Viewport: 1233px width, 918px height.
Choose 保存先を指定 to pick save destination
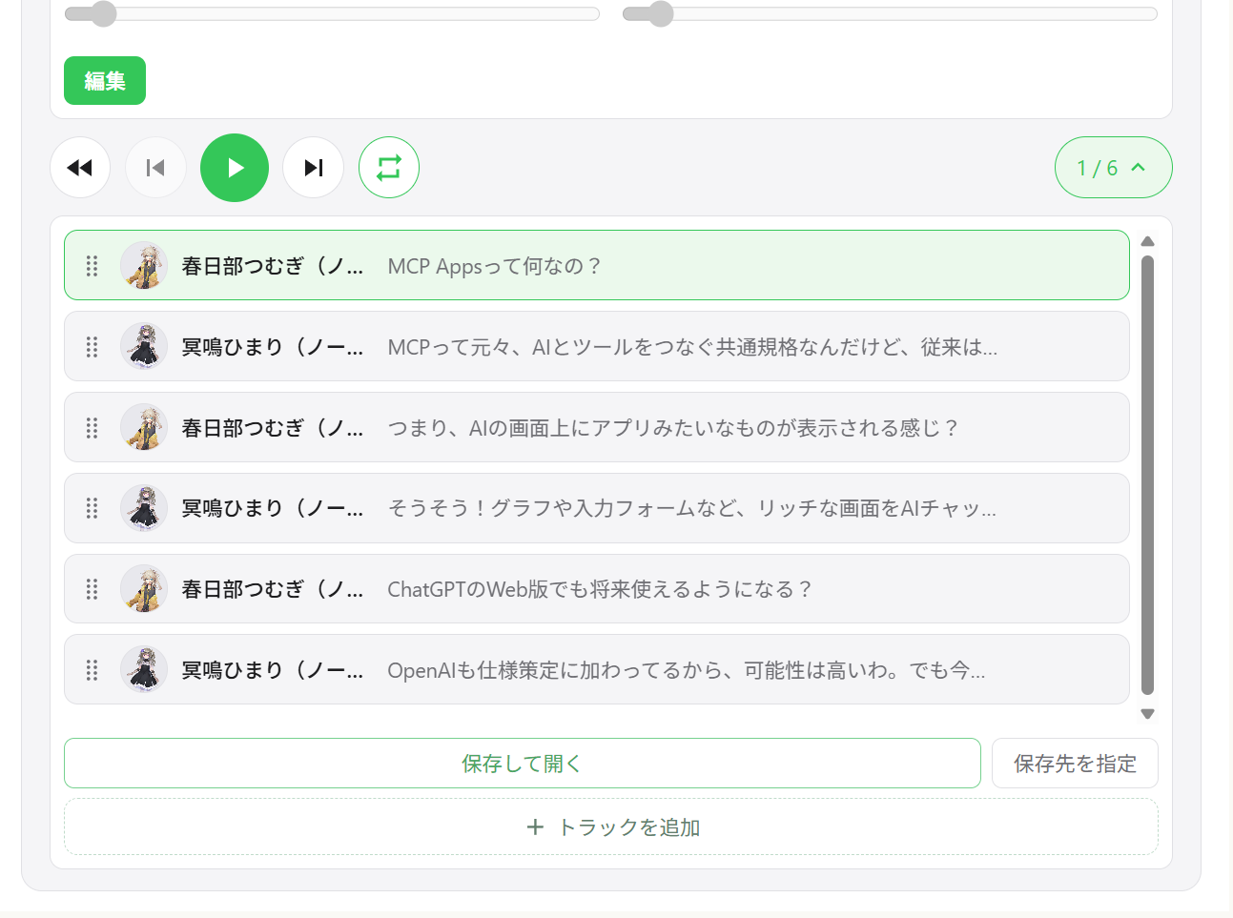pyautogui.click(x=1075, y=763)
